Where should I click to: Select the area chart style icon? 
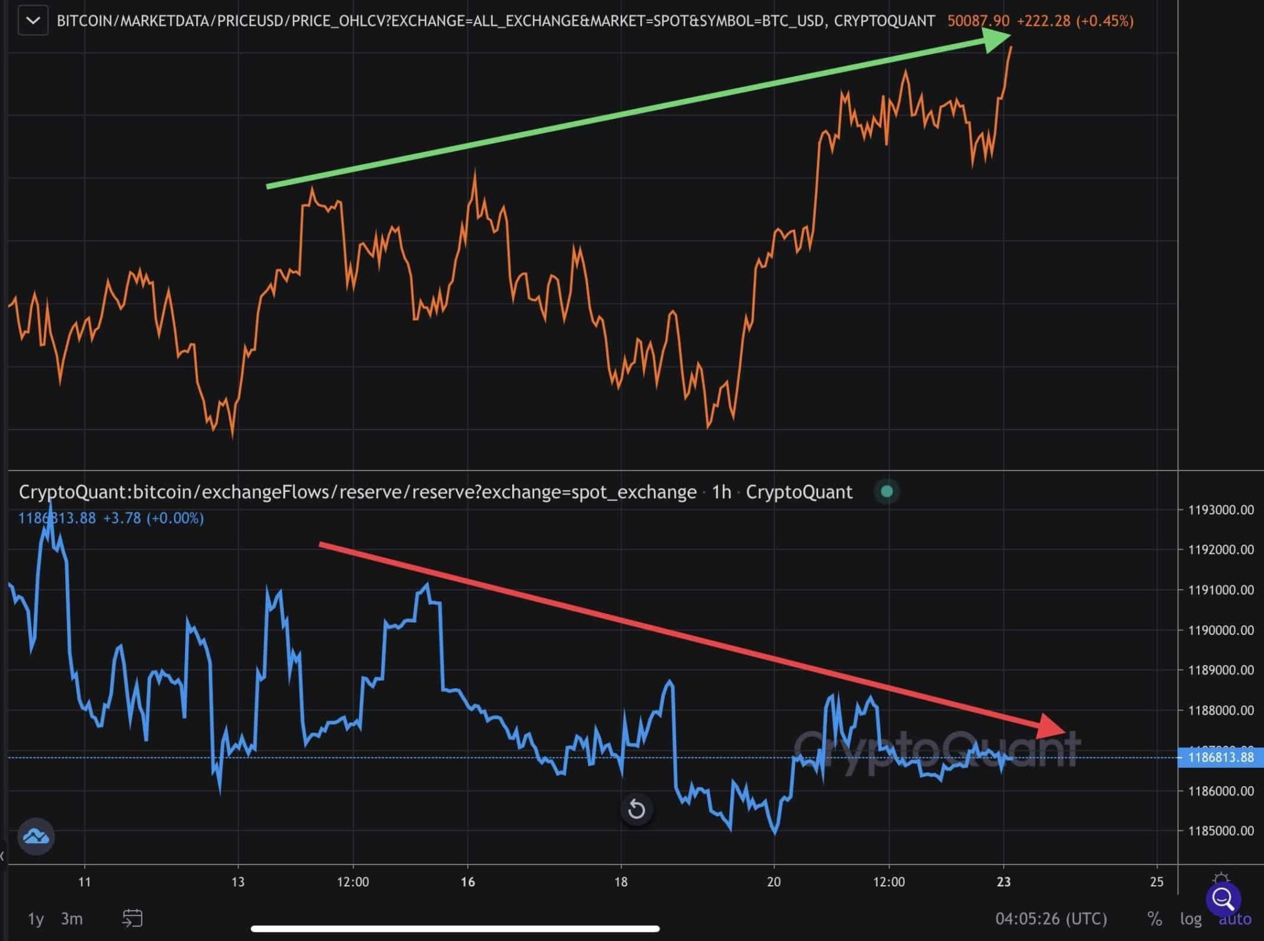point(36,836)
